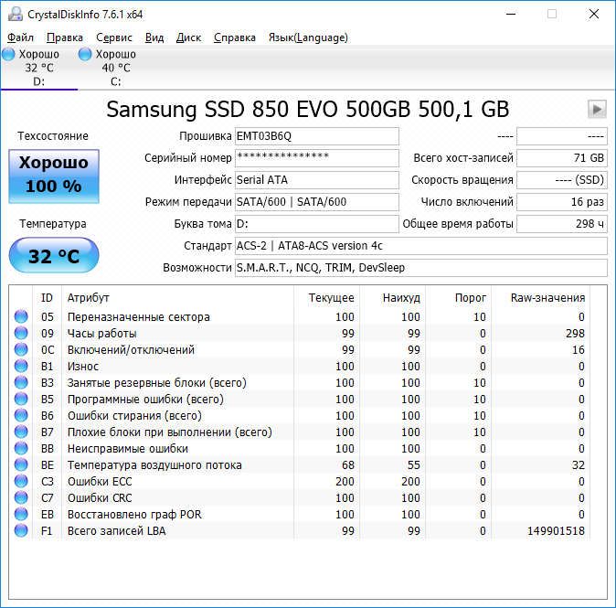
Task: Click the Samsung SSD 850 EVO title text
Action: [308, 110]
